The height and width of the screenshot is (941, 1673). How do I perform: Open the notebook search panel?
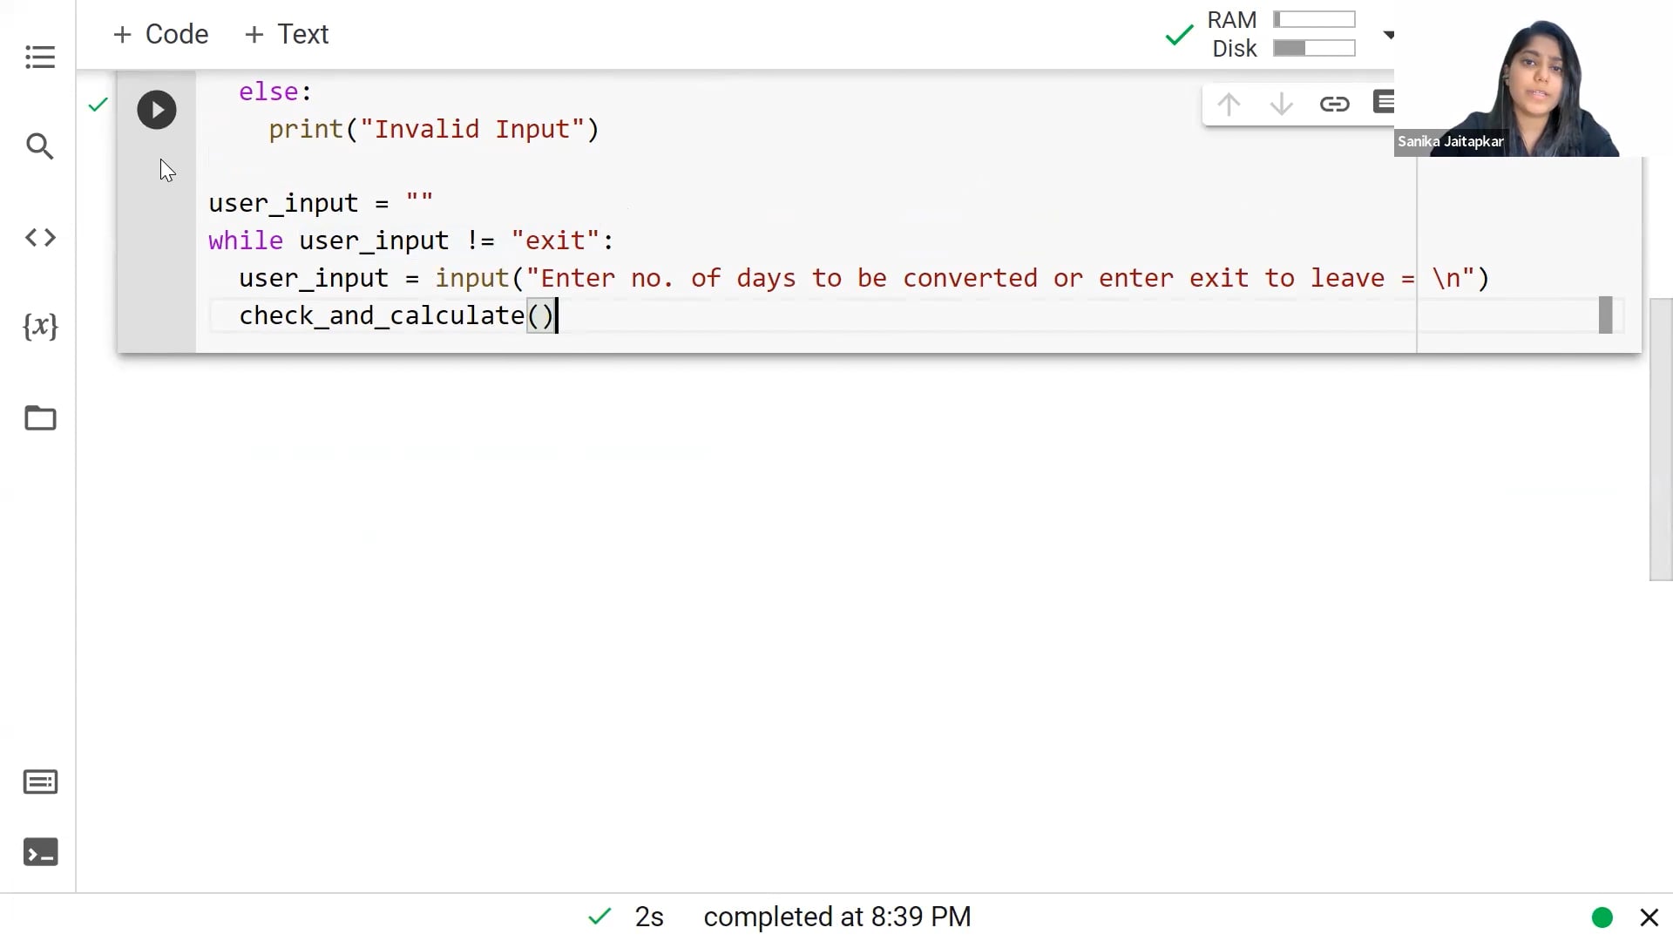pyautogui.click(x=40, y=146)
